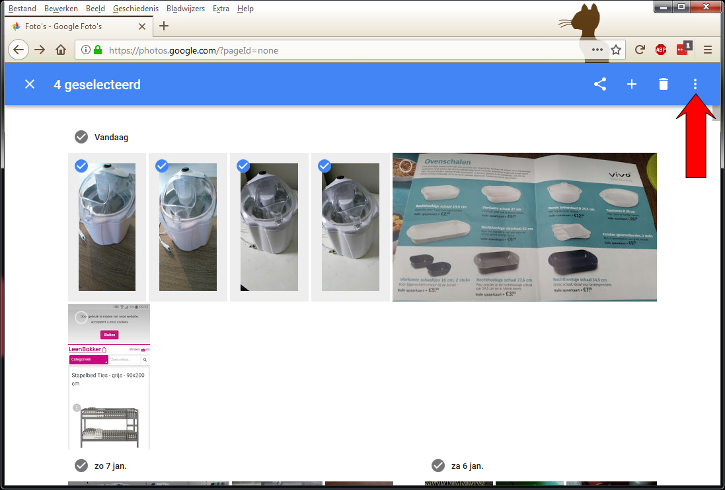Click the plus icon to add to album
The height and width of the screenshot is (490, 725).
[632, 84]
